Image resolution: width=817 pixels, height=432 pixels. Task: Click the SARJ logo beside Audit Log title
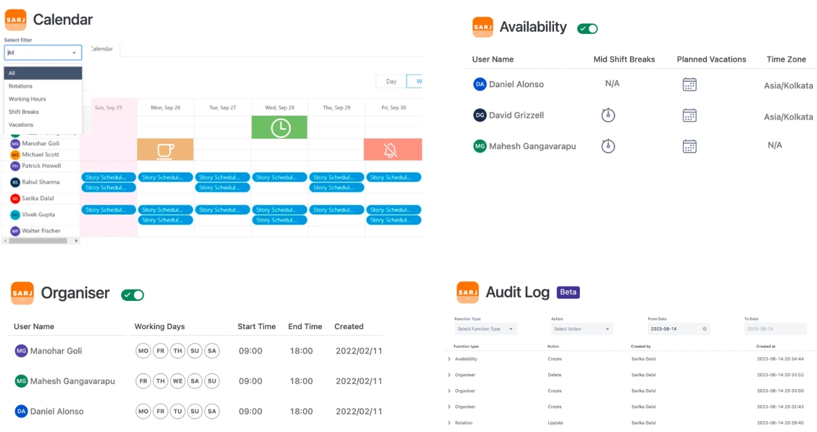pyautogui.click(x=468, y=293)
